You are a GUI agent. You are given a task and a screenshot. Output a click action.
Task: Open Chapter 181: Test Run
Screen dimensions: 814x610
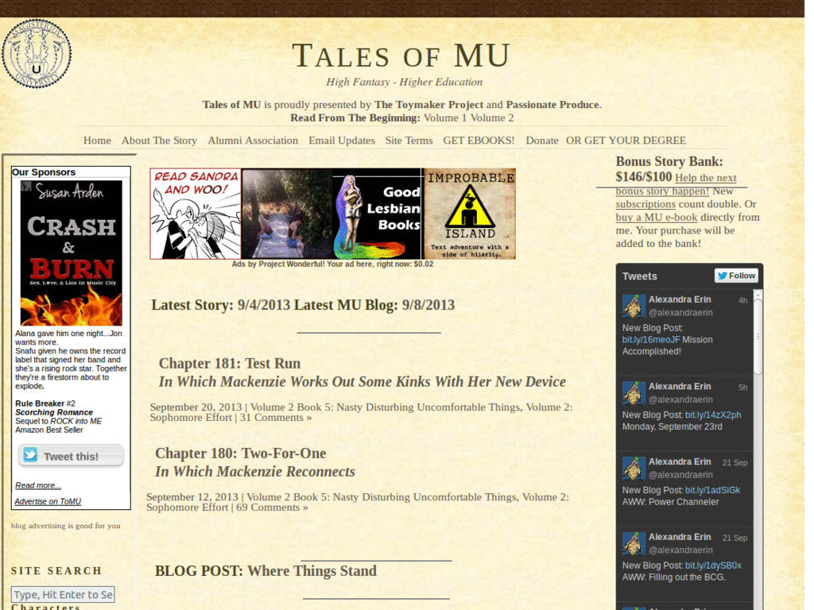pos(229,363)
